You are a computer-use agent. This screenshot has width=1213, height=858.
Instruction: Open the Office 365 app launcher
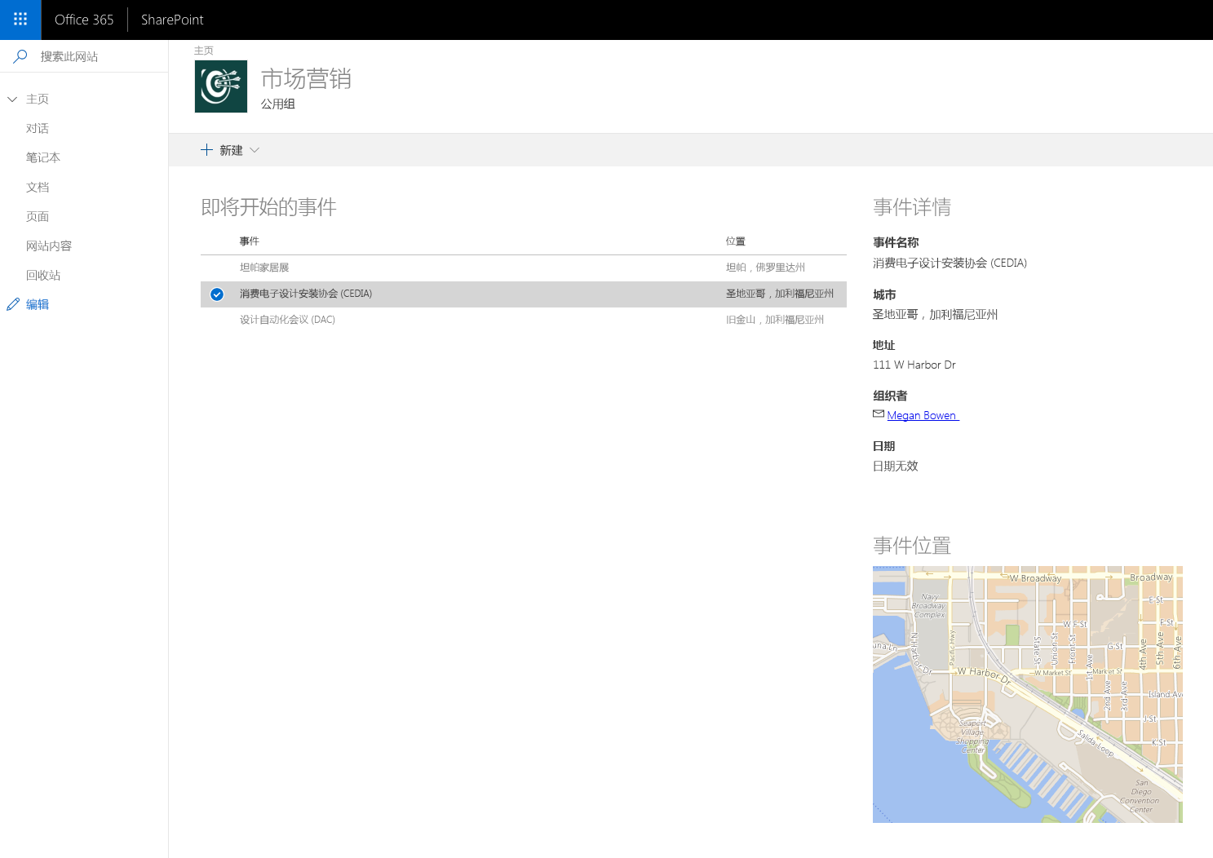(20, 20)
